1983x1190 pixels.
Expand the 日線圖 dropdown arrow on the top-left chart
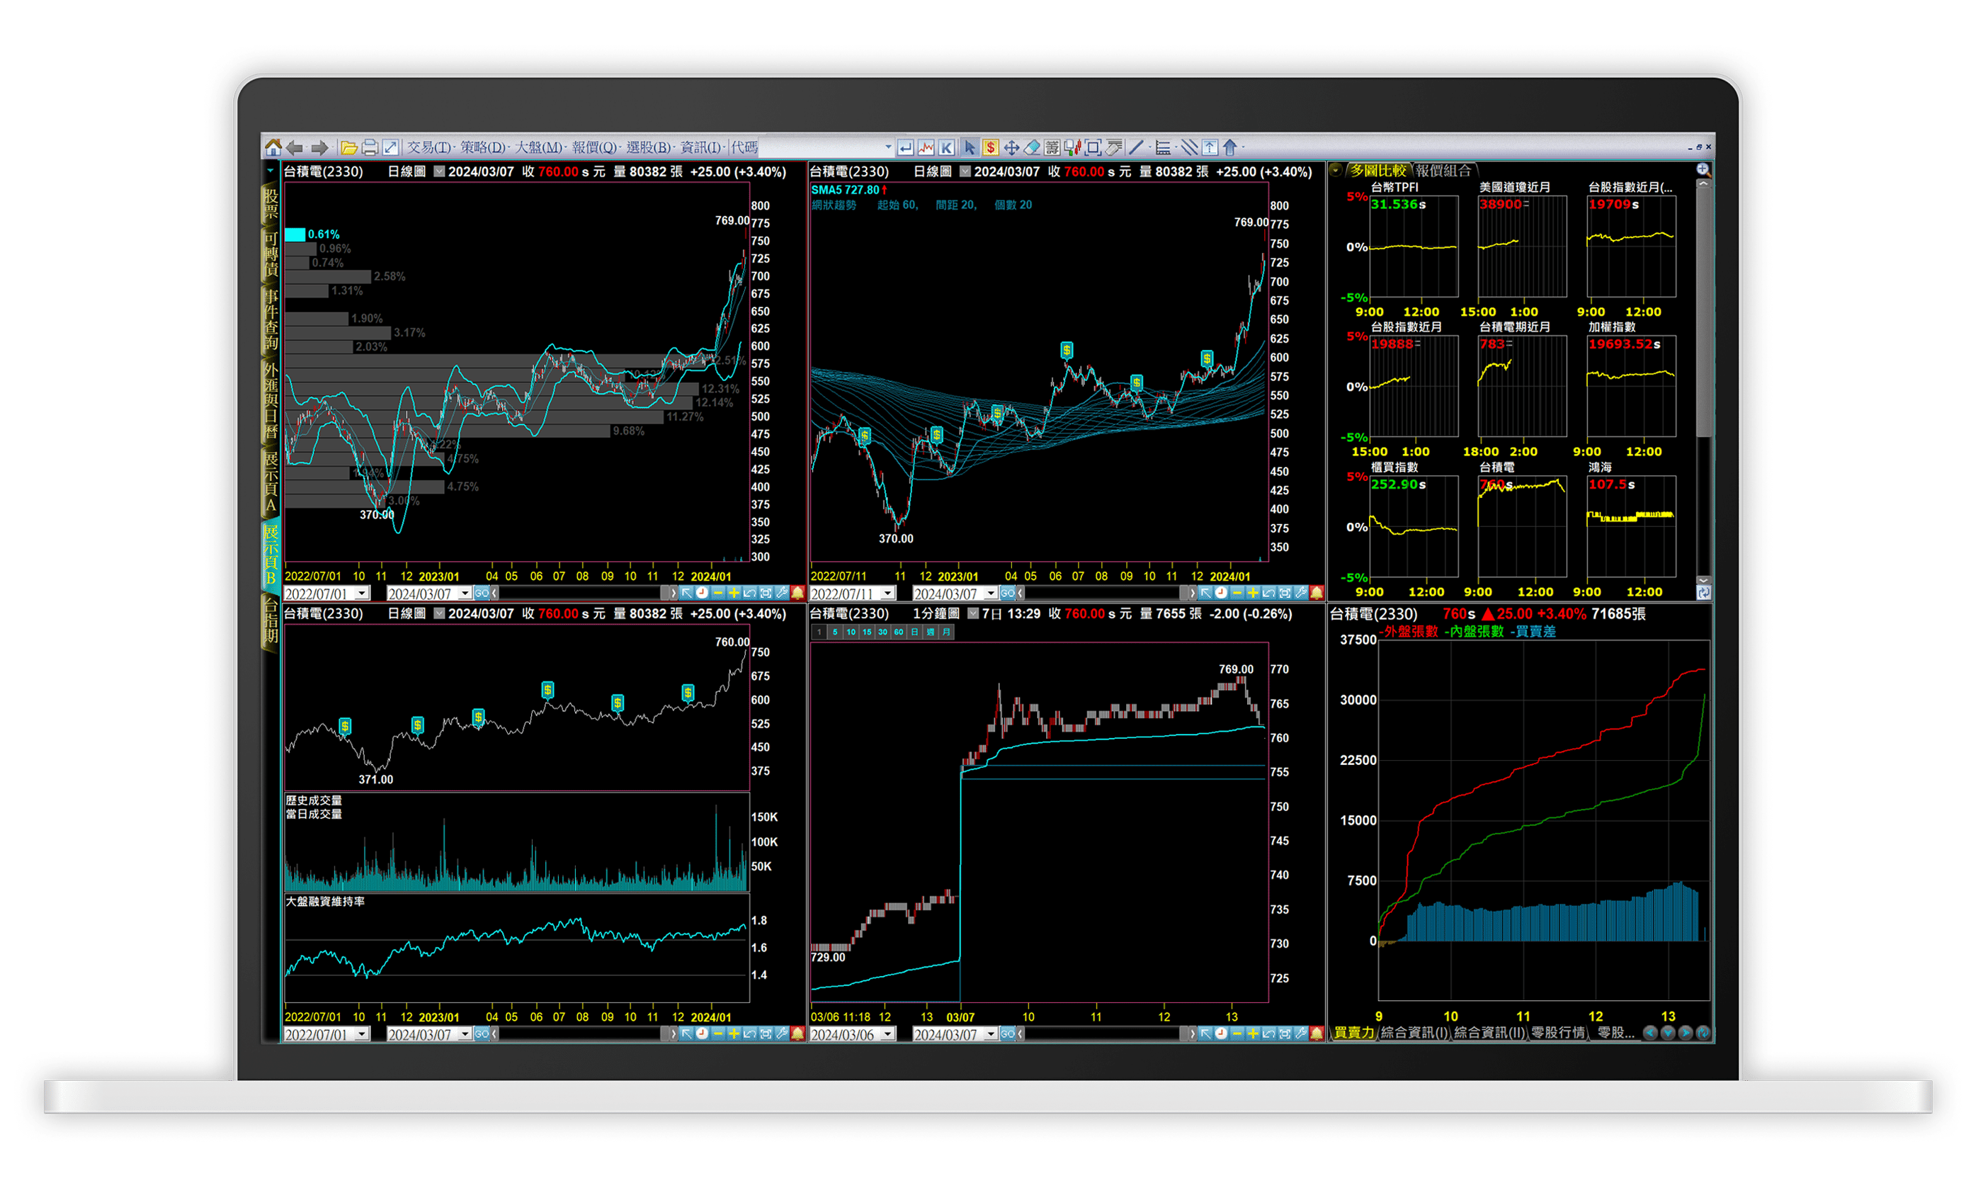pos(439,171)
